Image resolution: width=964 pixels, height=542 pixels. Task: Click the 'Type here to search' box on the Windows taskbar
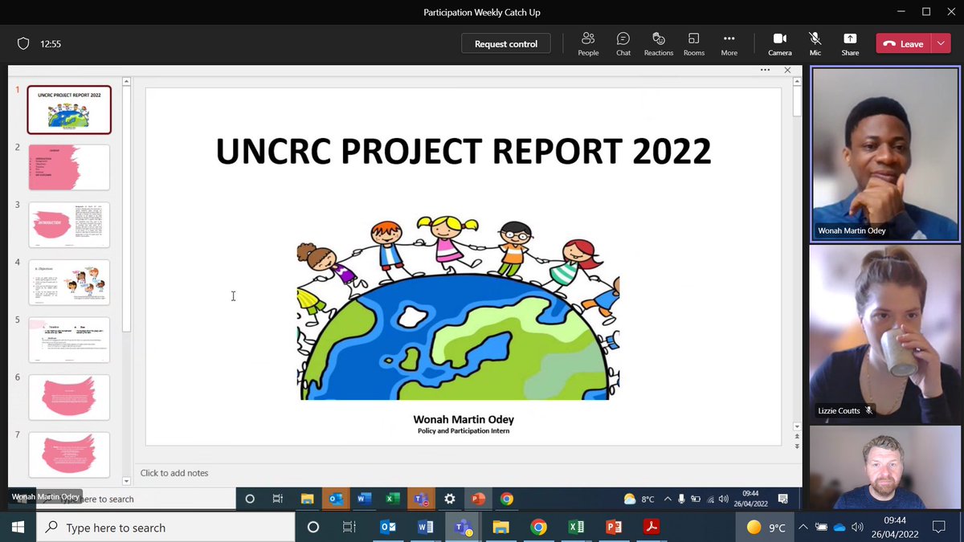[x=165, y=528]
